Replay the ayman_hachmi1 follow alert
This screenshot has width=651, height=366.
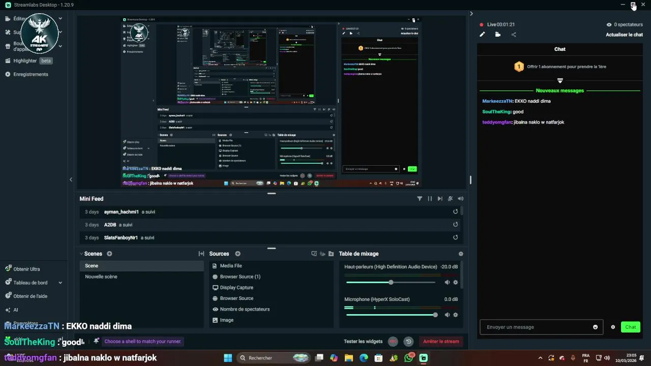coord(455,211)
